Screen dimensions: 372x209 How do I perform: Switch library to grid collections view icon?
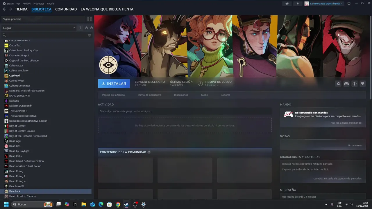(x=90, y=19)
